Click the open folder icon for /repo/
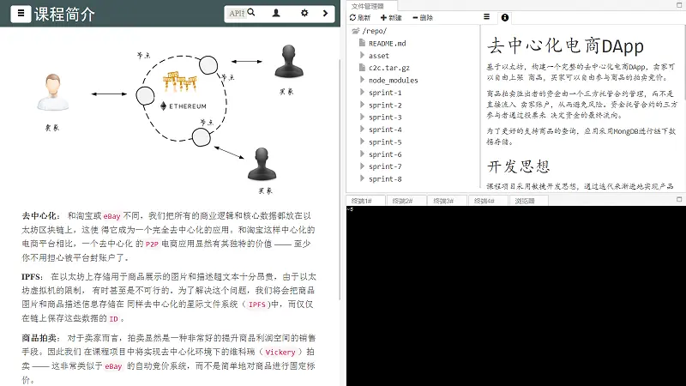686x386 pixels. tap(355, 31)
